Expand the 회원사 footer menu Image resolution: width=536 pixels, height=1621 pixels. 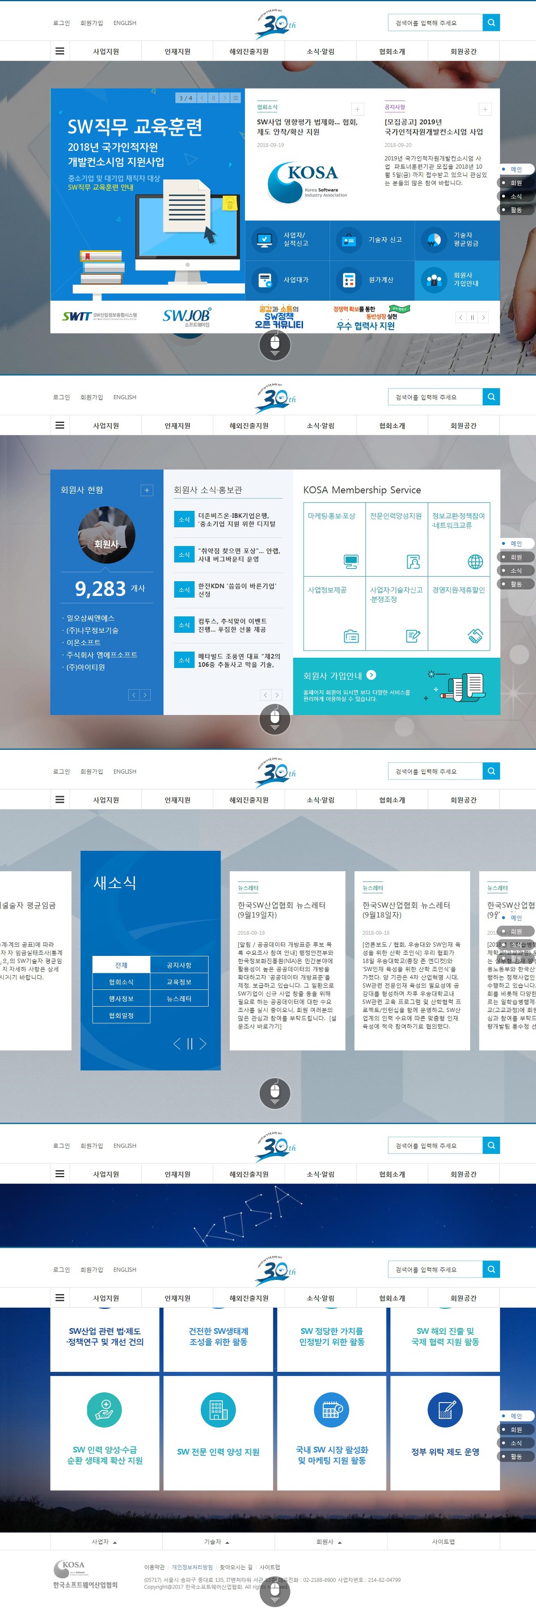pos(330,1542)
